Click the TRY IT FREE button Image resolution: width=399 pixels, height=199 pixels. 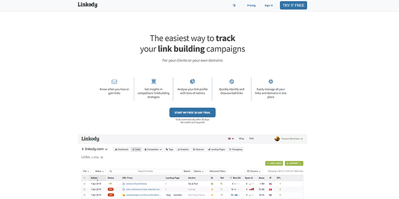293,5
